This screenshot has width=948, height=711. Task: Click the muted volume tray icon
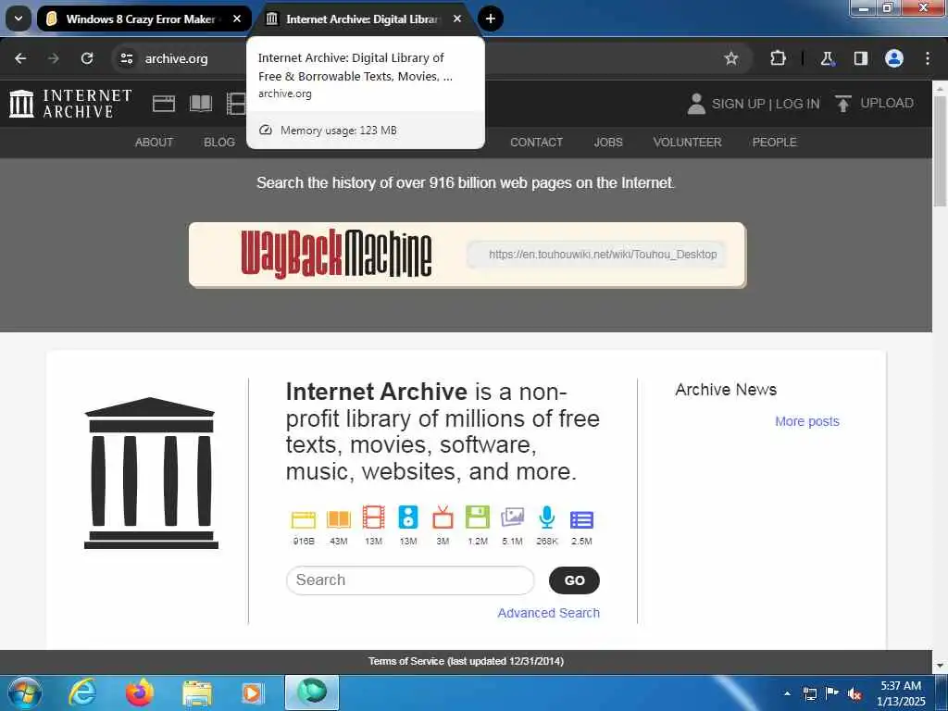(854, 693)
